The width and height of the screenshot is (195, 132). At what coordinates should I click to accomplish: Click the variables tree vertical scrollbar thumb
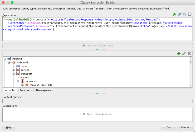coord(191,62)
